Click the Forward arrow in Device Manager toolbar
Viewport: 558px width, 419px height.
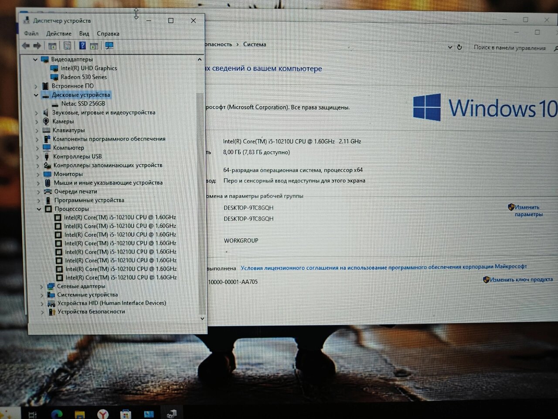coord(37,45)
